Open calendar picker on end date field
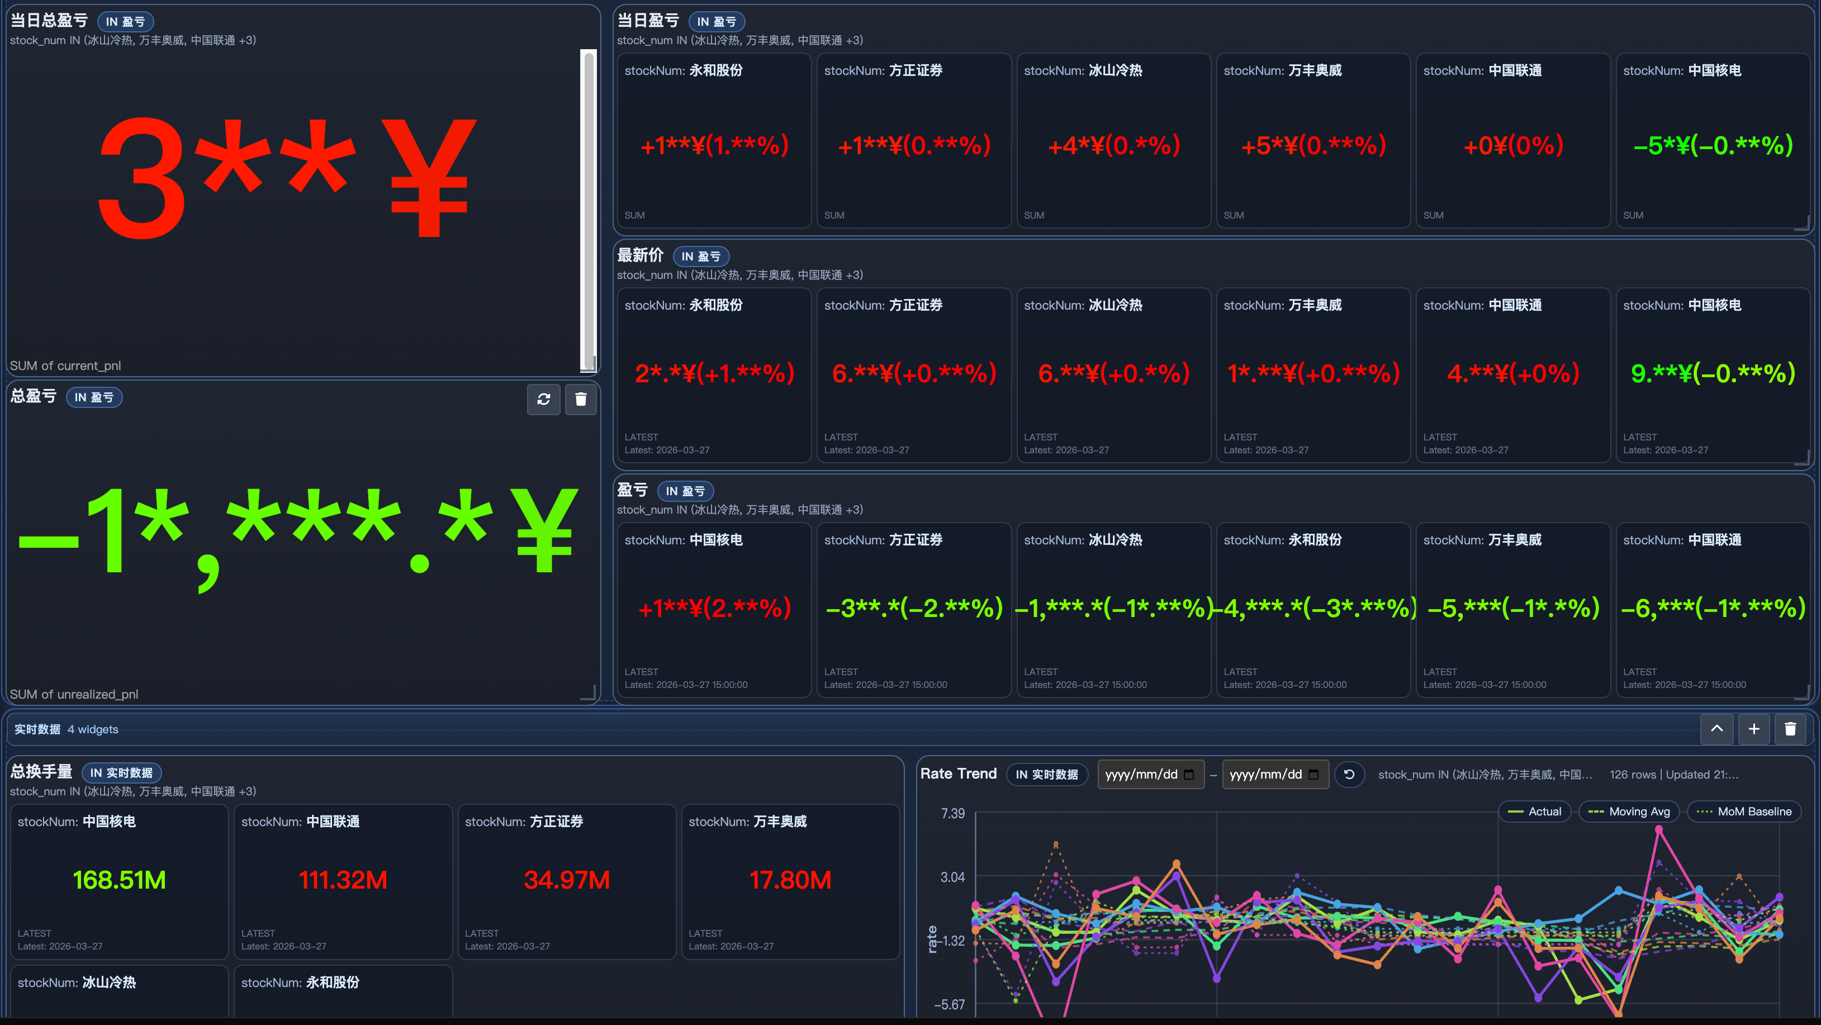 1313,774
